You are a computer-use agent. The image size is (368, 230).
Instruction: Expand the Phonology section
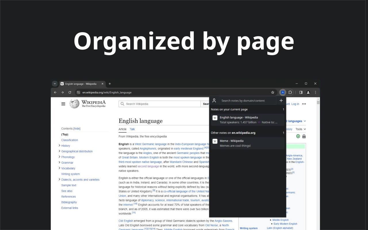tap(60, 157)
